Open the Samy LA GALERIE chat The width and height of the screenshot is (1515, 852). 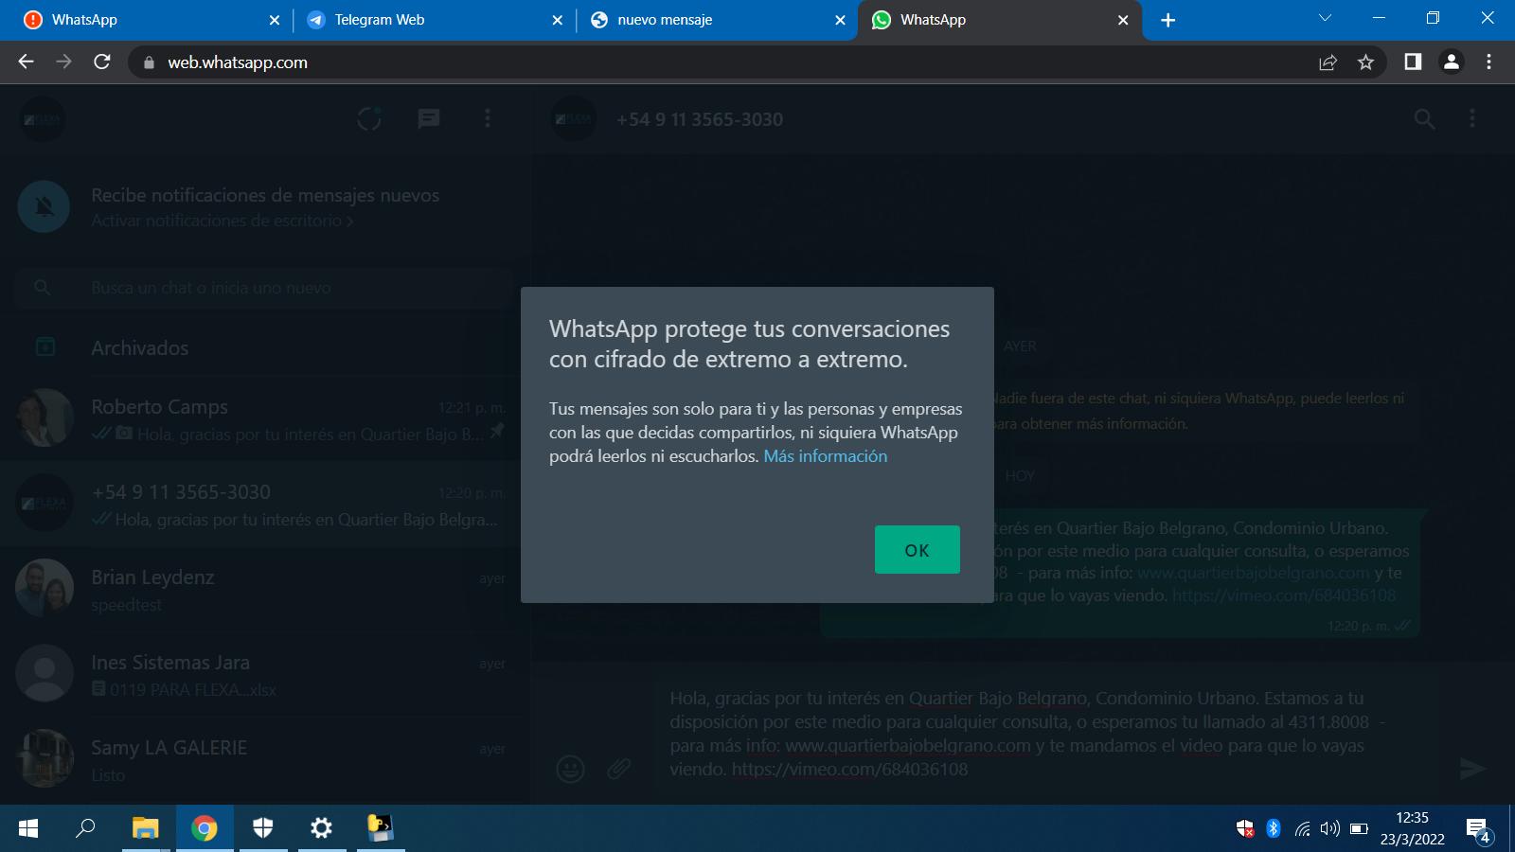tap(265, 759)
